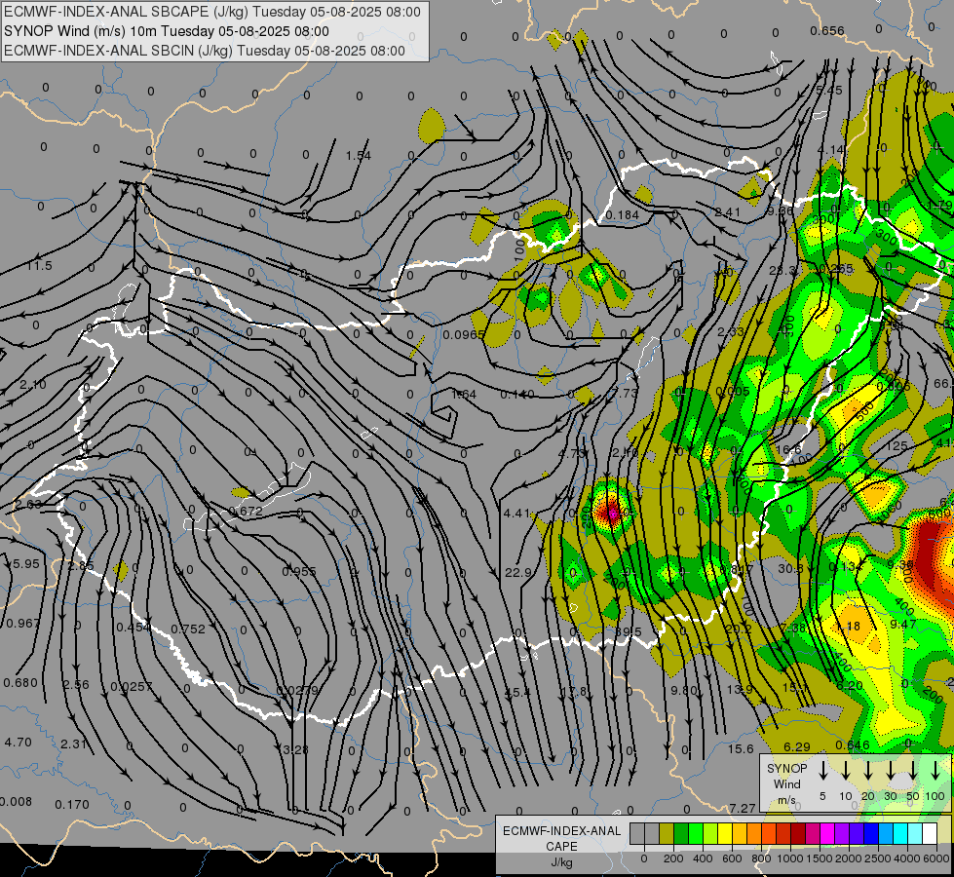Click the map value 4.70
This screenshot has height=877, width=954.
coord(18,742)
